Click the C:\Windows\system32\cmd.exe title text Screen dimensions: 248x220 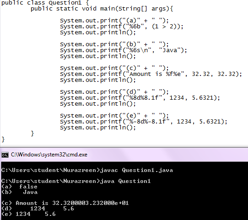tap(49, 155)
